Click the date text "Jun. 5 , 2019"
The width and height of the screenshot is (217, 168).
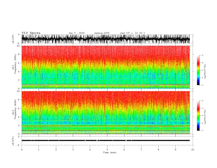[x=76, y=33]
